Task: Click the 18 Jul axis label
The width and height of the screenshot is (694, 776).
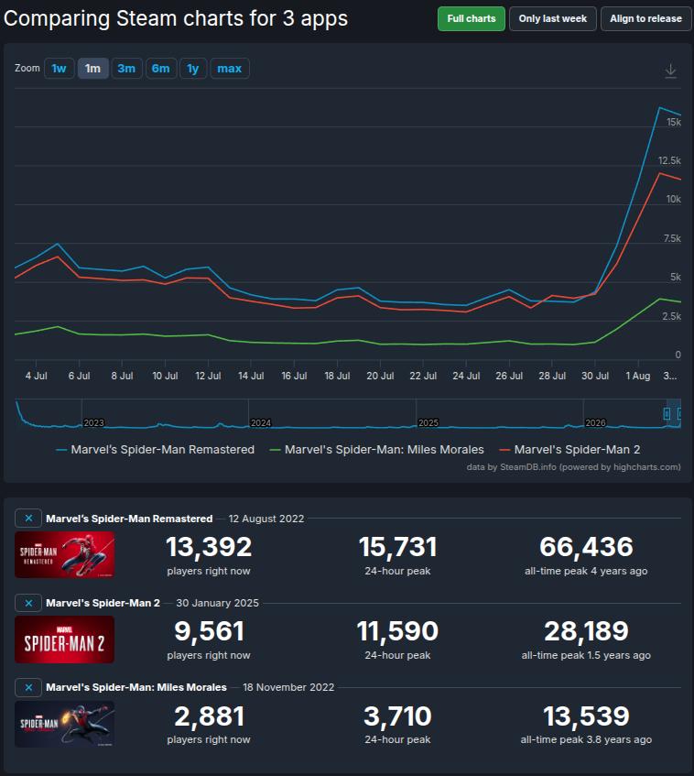Action: tap(337, 376)
